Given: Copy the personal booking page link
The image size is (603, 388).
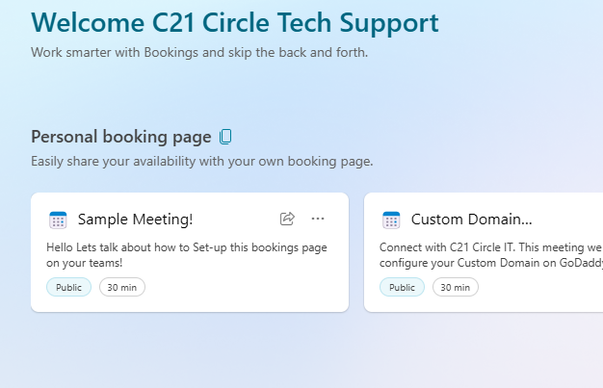Looking at the screenshot, I should point(226,137).
